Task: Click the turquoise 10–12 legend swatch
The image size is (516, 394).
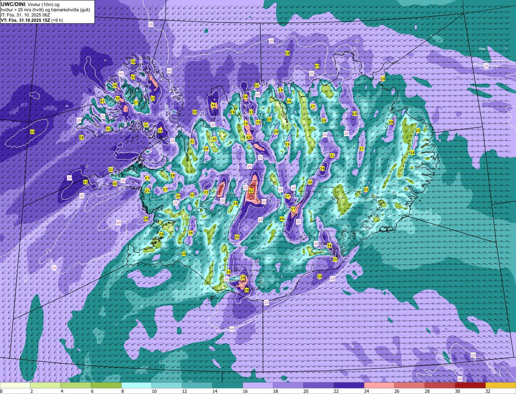Action: (167, 385)
